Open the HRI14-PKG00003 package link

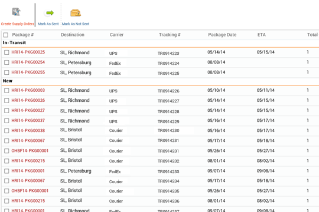point(28,90)
